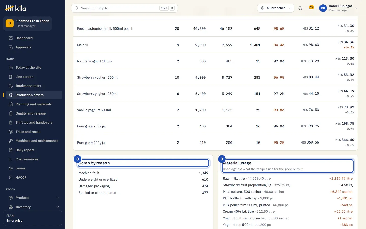
Task: Open the Daily report page
Action: coord(34,150)
